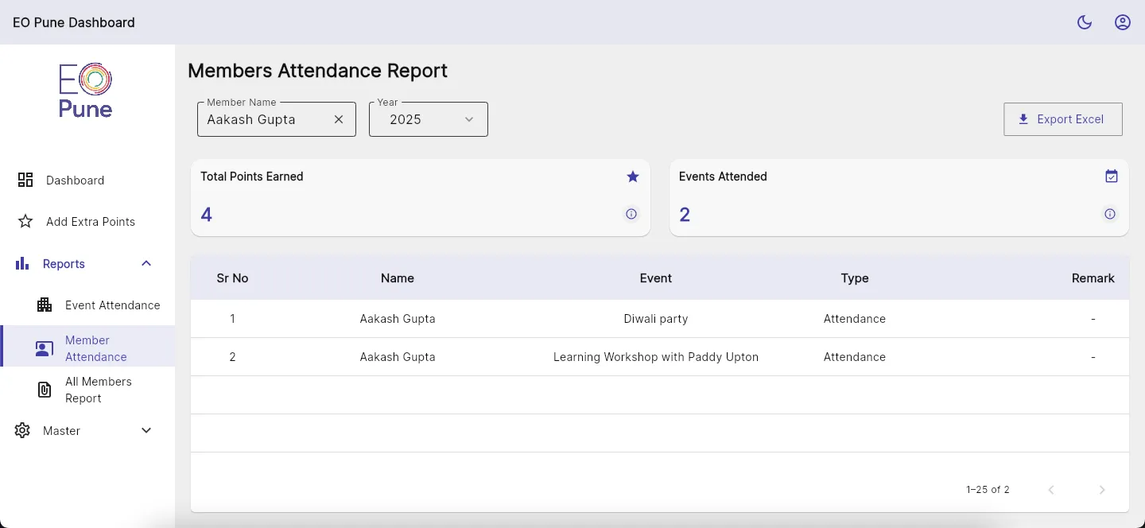The image size is (1145, 528).
Task: Click calendar icon on Events Attended card
Action: [1111, 177]
